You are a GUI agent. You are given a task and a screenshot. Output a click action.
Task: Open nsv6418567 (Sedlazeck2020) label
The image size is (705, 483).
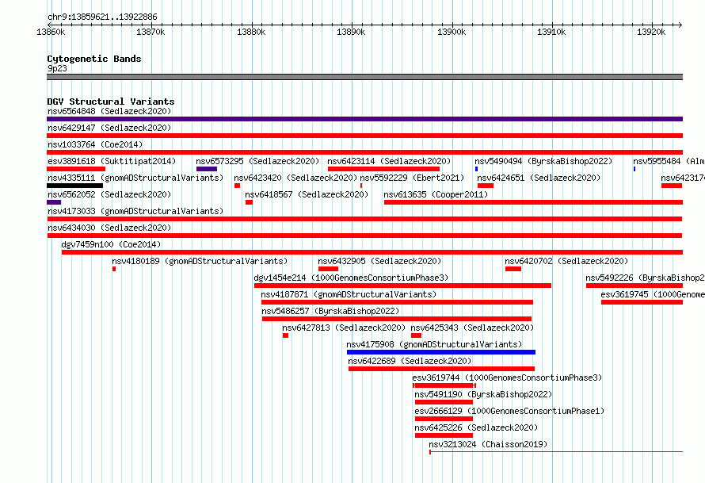pos(307,194)
